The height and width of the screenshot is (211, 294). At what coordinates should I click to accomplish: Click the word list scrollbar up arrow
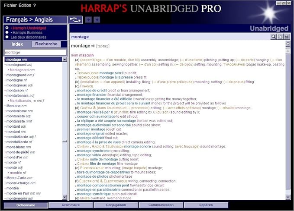(65, 60)
